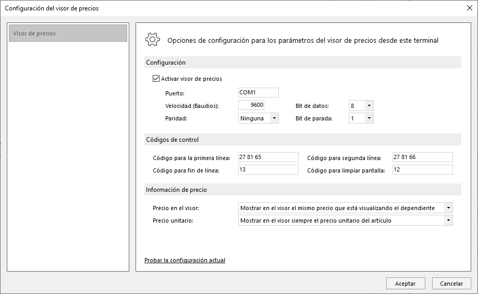Click the Bit de parada: label
This screenshot has width=478, height=294.
[x=314, y=118]
